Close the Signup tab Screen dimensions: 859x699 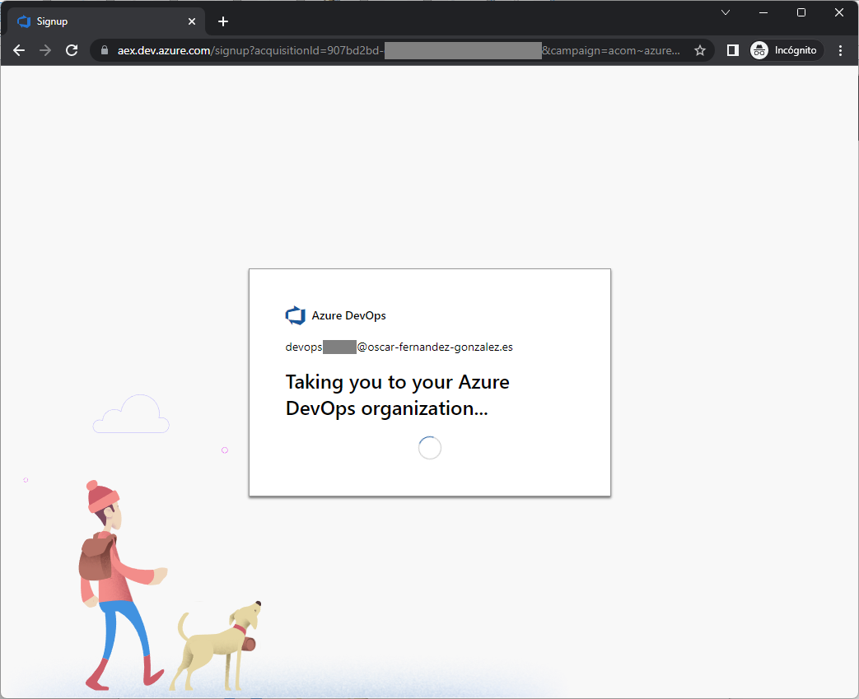(192, 21)
